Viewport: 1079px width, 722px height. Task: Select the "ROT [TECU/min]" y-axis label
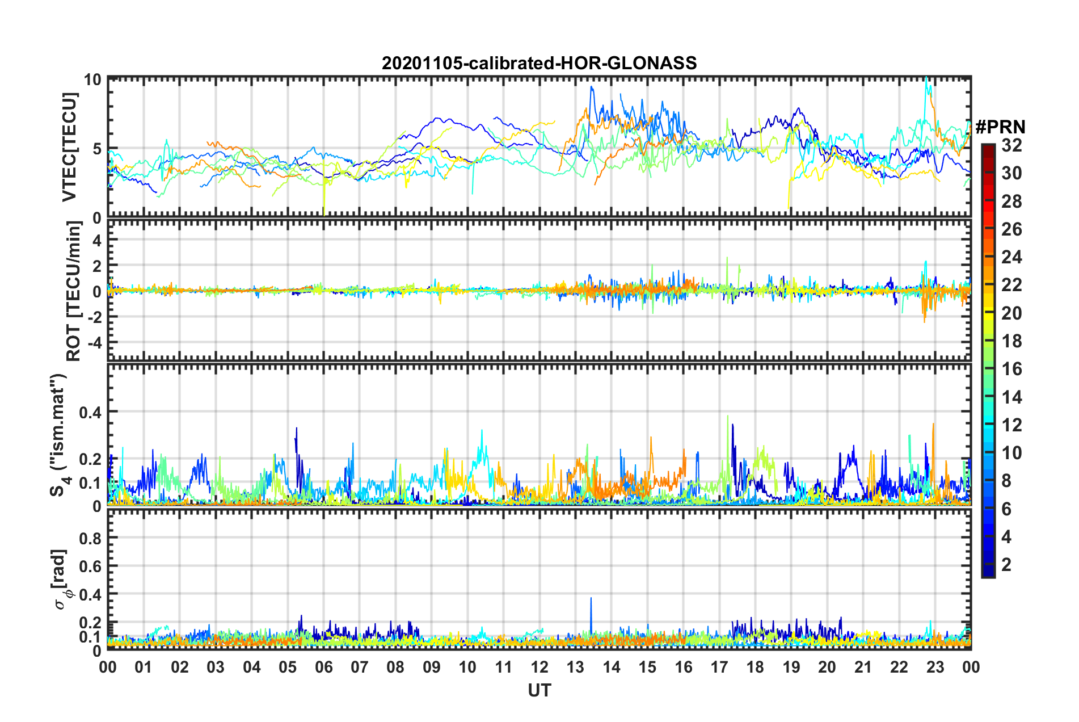pos(74,291)
